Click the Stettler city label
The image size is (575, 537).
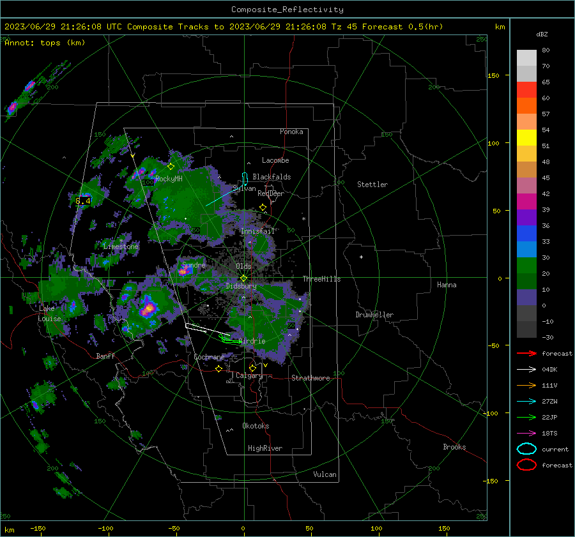click(372, 185)
